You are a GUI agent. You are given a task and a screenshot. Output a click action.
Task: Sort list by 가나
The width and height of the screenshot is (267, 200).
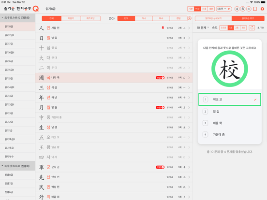point(144,18)
